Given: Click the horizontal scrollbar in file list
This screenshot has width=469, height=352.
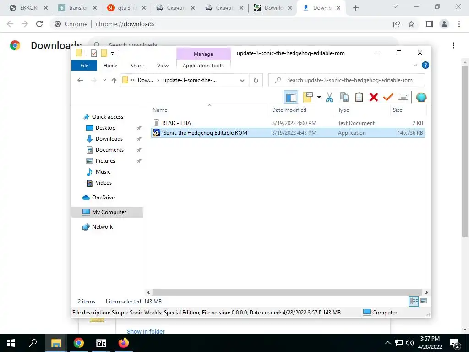Looking at the screenshot, I should 287,292.
